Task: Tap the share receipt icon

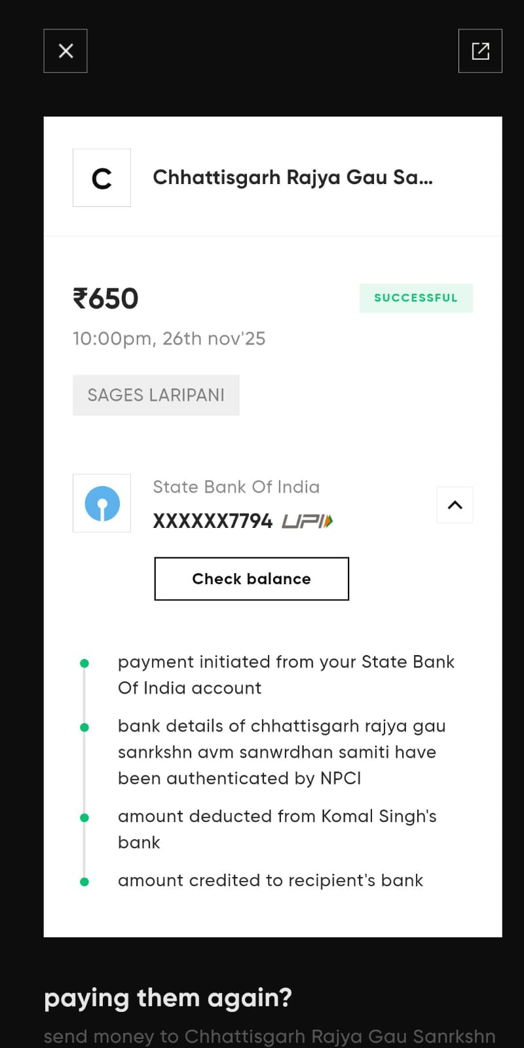Action: 480,51
